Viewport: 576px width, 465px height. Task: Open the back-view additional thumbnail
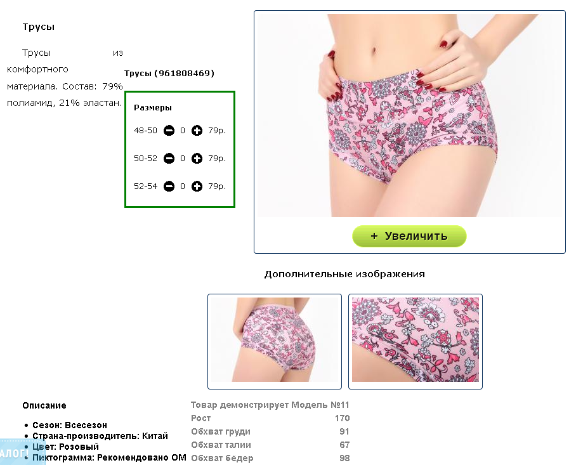pos(275,341)
